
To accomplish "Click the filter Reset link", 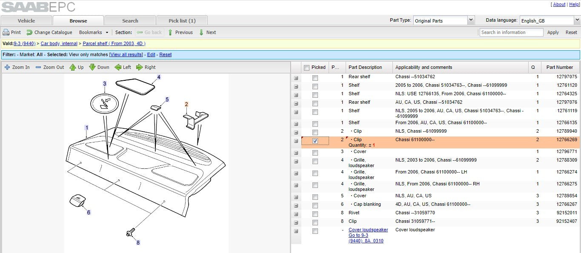I will pos(166,54).
